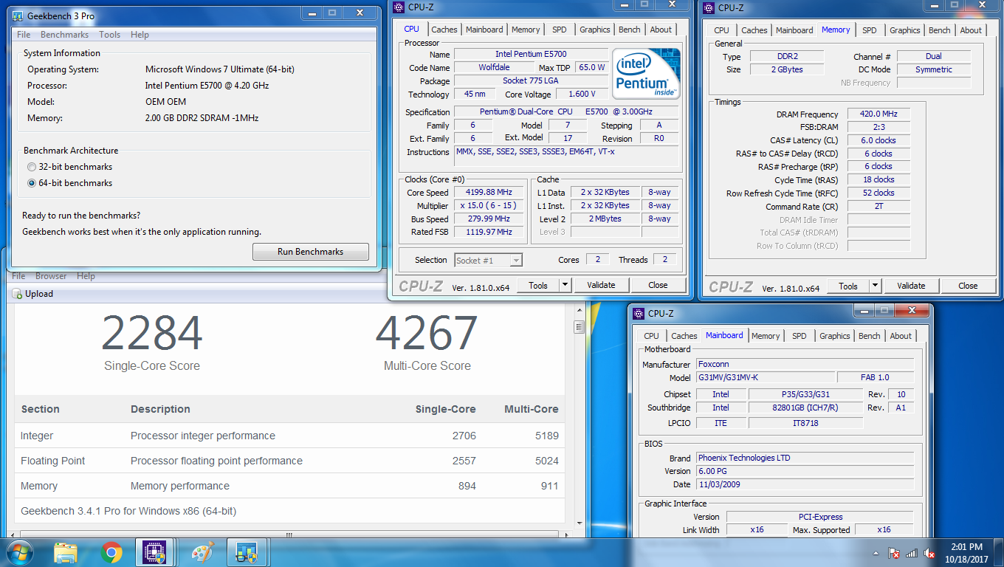Click the results horizontal scrollbar
The width and height of the screenshot is (1004, 567).
click(290, 534)
